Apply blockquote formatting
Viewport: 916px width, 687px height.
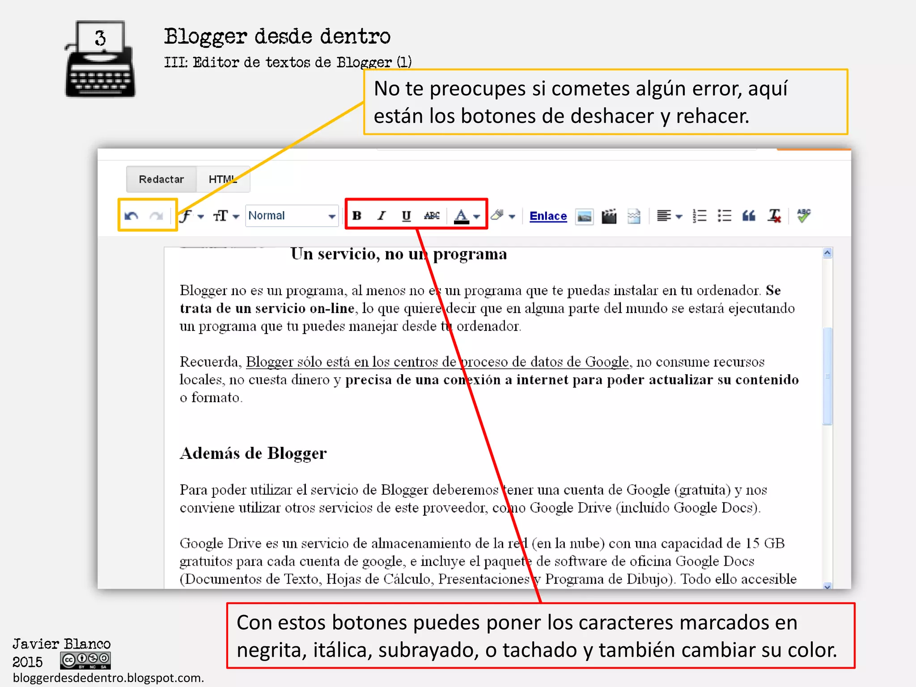coord(749,216)
